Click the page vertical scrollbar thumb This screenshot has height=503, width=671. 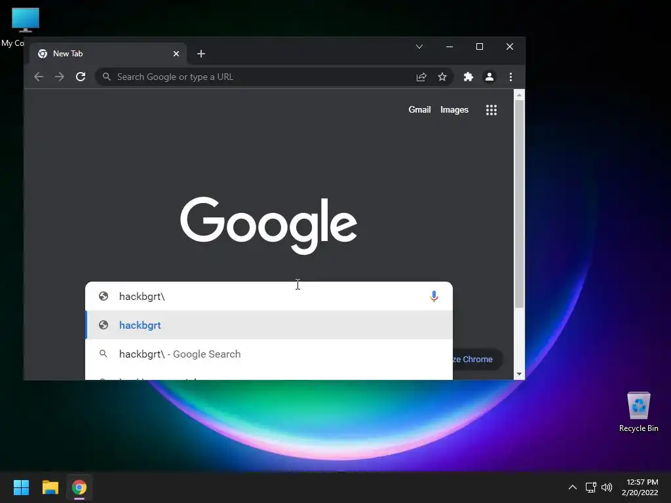(519, 204)
